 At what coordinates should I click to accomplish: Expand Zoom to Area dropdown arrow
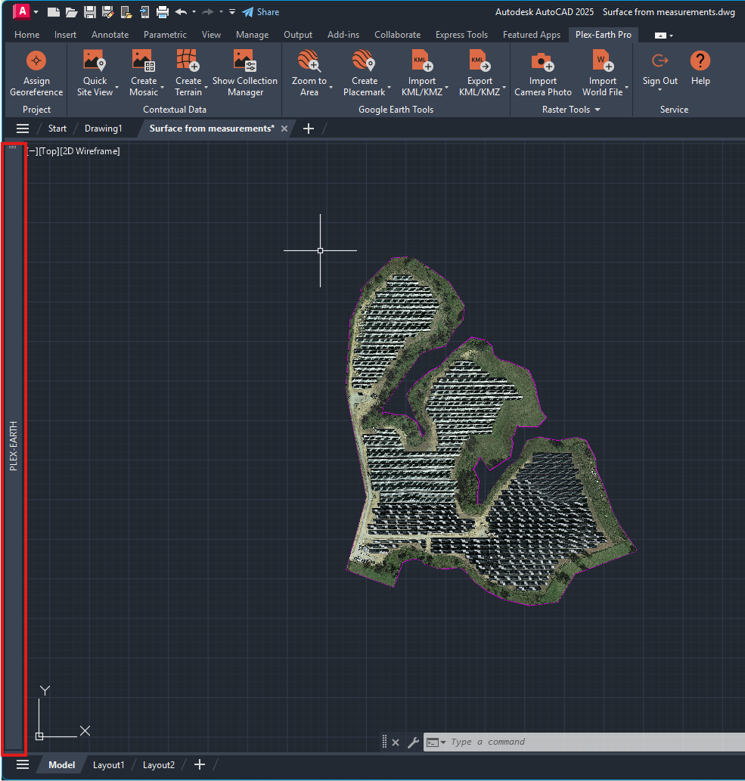tap(331, 88)
